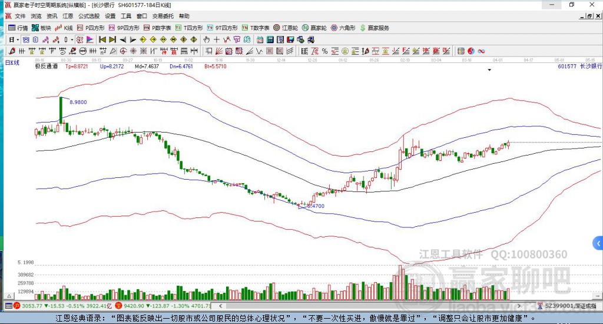Select the red fan lines tool
603x324 pixels.
pyautogui.click(x=219, y=51)
